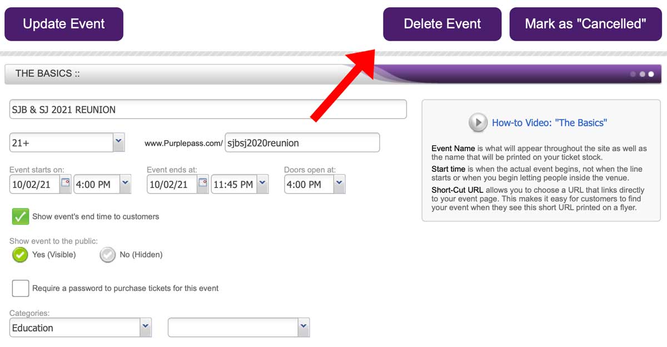Click the event start date field 10/02/21
The height and width of the screenshot is (347, 667).
point(34,185)
